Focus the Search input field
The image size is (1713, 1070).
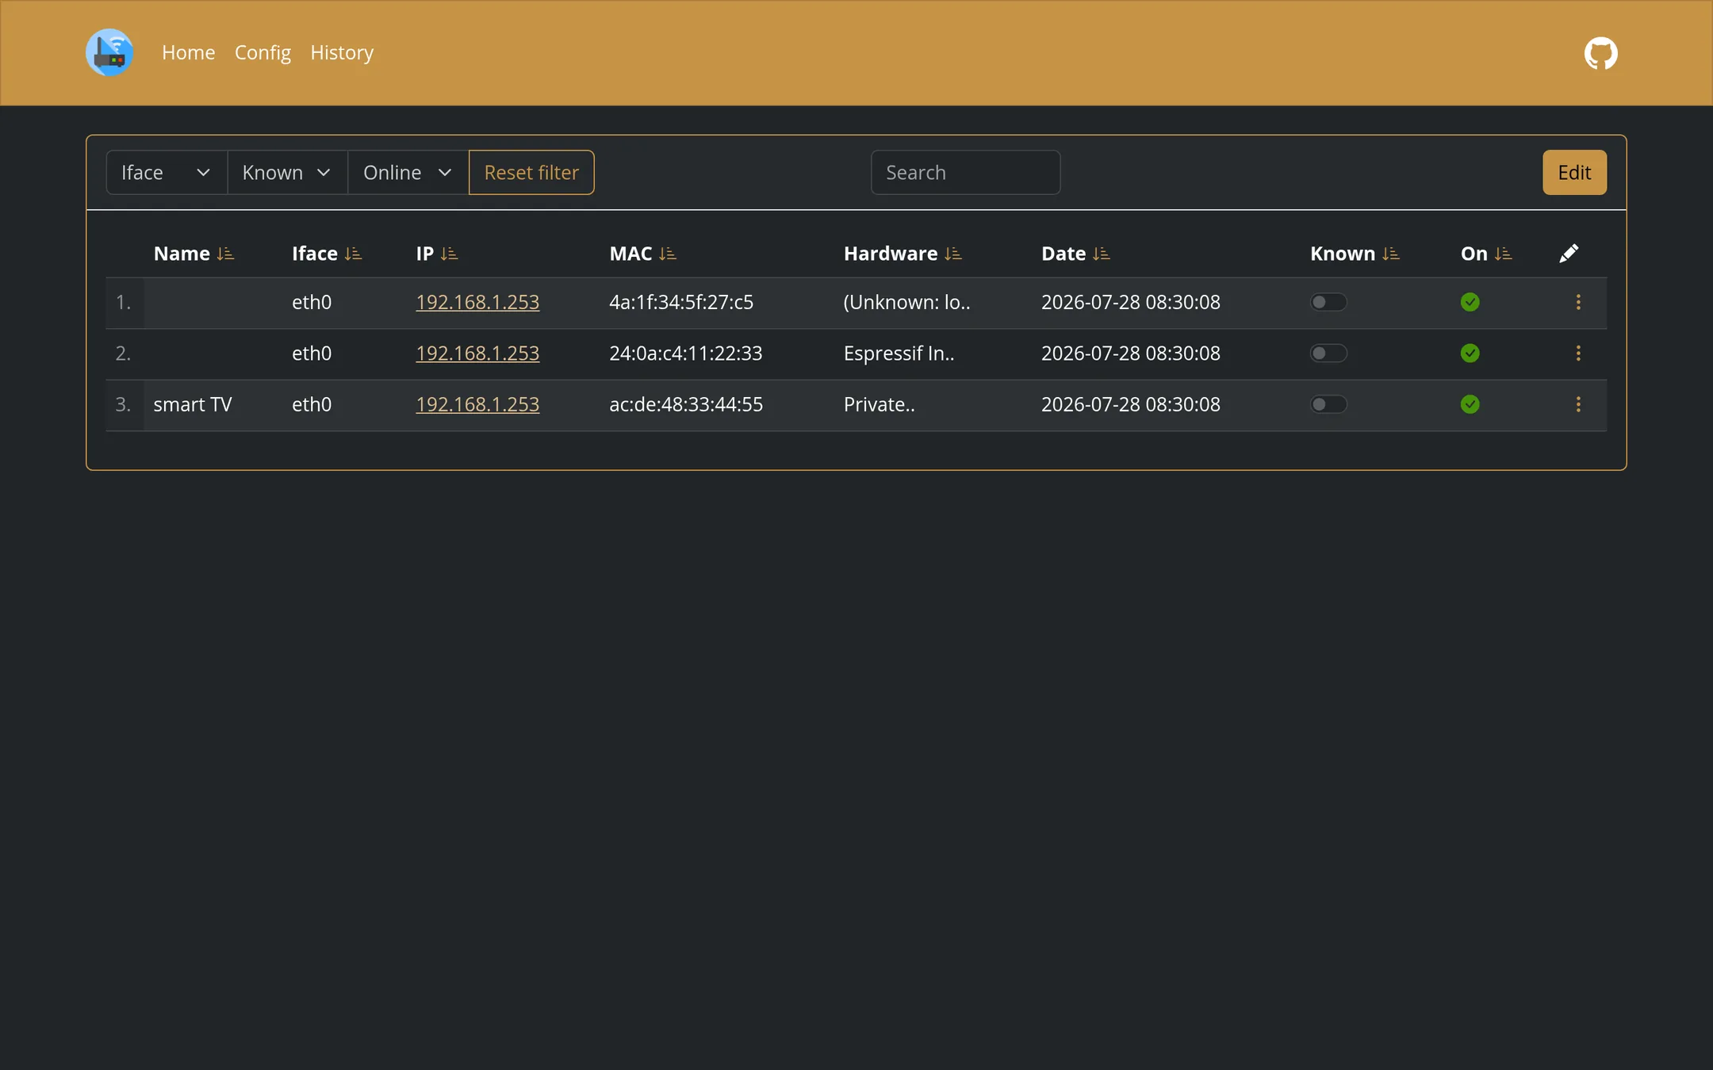pos(965,172)
